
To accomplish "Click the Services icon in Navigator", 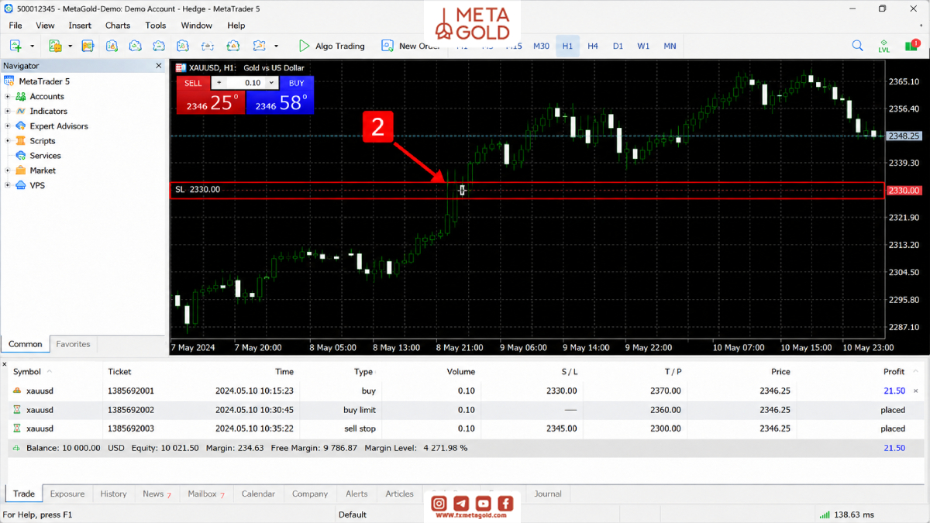I will click(21, 155).
